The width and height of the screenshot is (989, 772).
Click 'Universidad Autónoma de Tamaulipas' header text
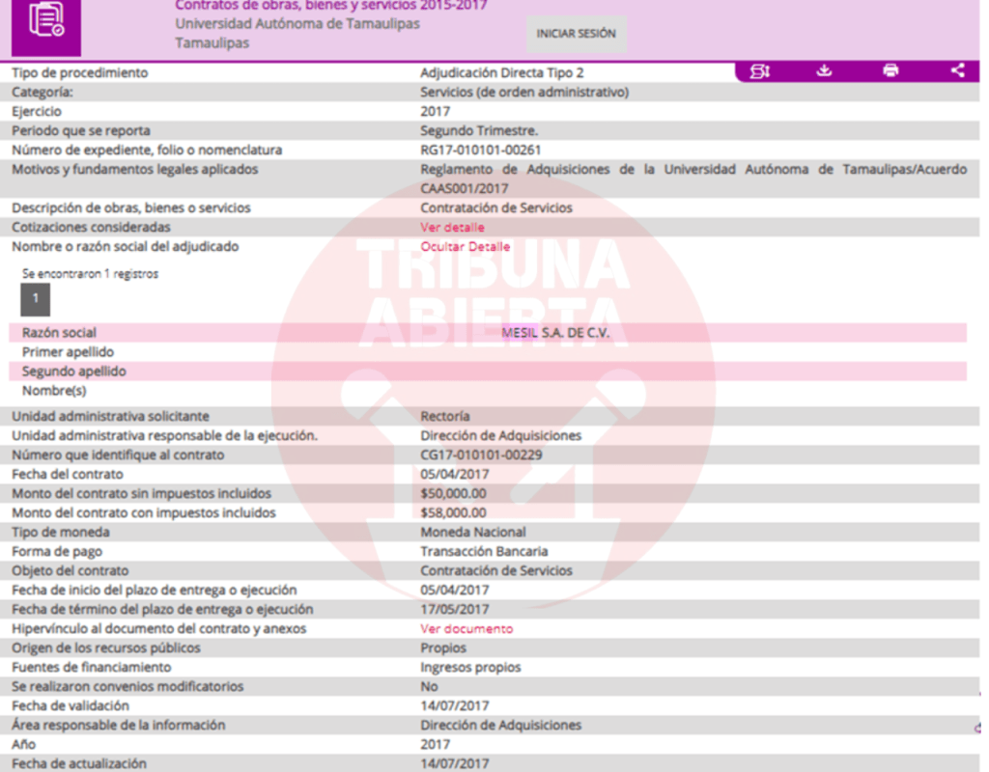click(297, 24)
